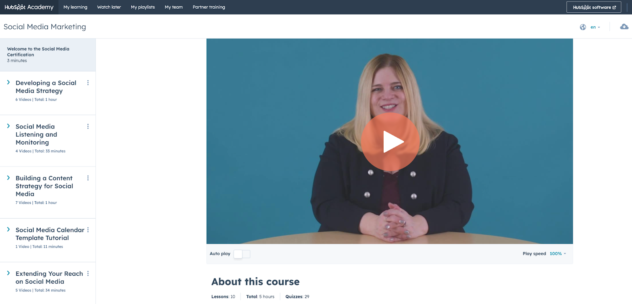
Task: Open three-dot menu for Social Media Calendar Template Tutorial
Action: click(88, 230)
